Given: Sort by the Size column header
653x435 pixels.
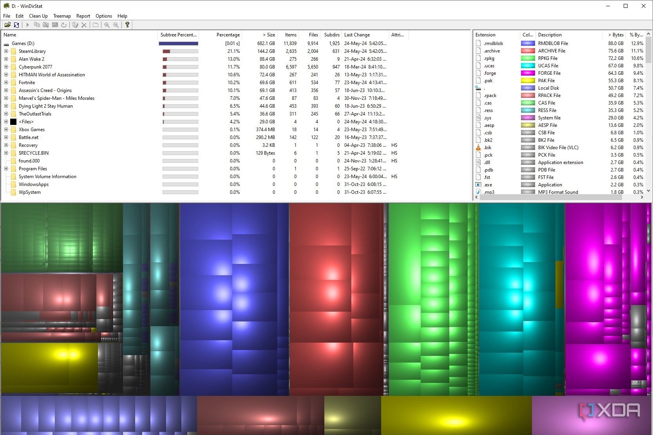Looking at the screenshot, I should [x=260, y=35].
